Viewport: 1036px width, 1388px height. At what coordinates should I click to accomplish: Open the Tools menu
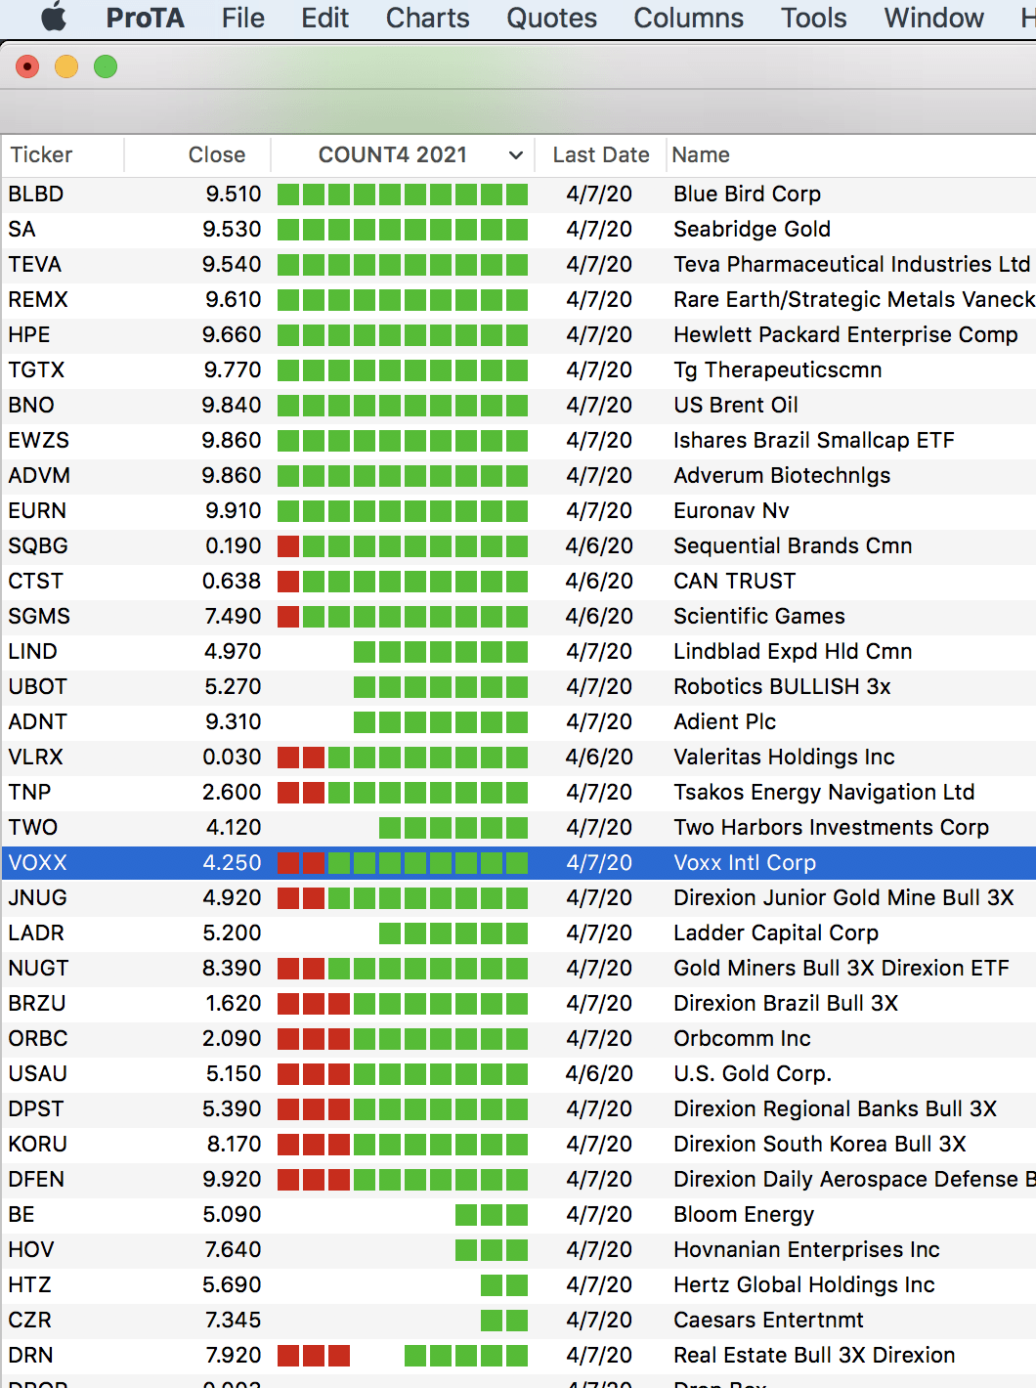point(813,18)
